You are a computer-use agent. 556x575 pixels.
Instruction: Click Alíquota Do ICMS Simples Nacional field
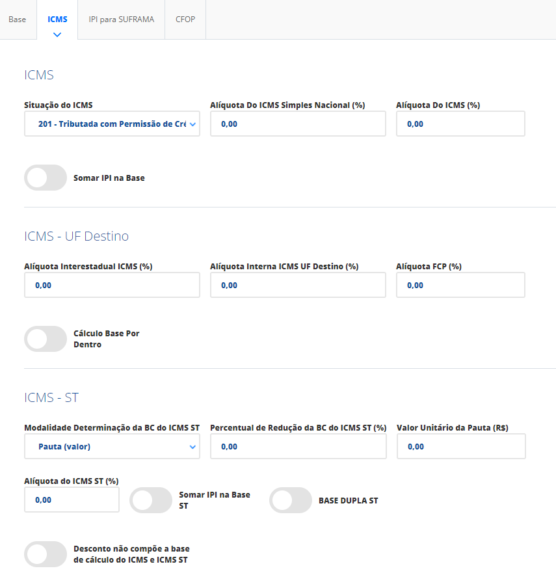298,124
